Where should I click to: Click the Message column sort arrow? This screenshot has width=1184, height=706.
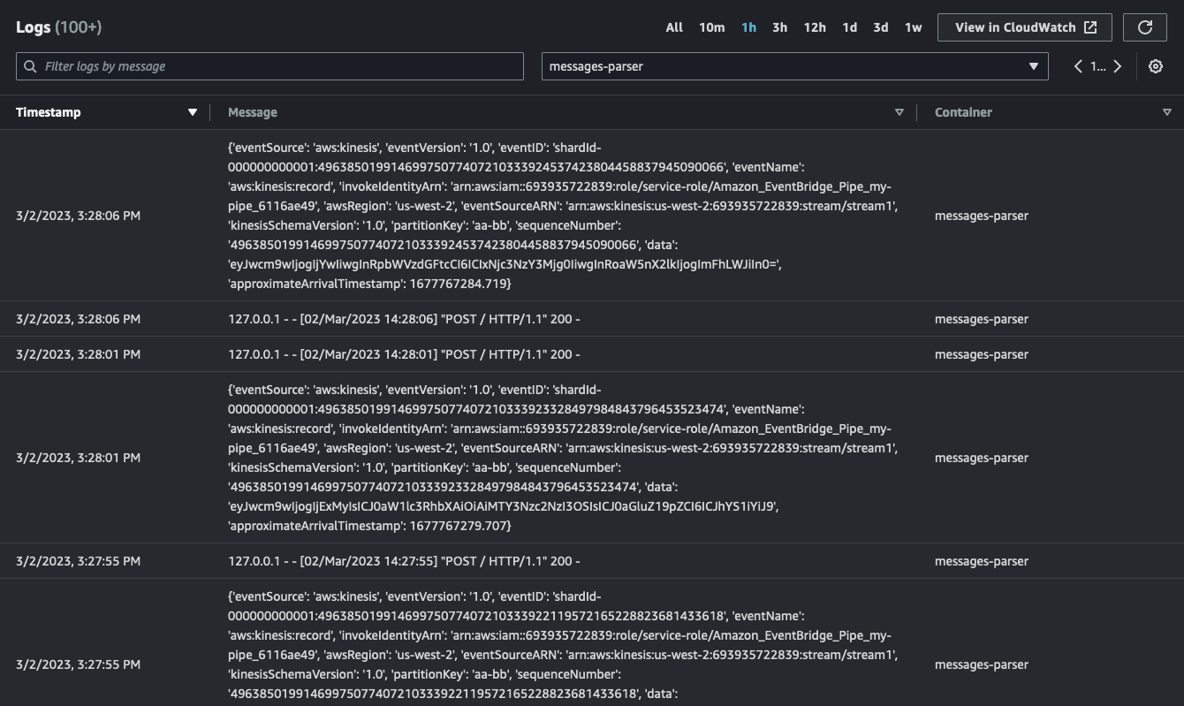coord(899,112)
